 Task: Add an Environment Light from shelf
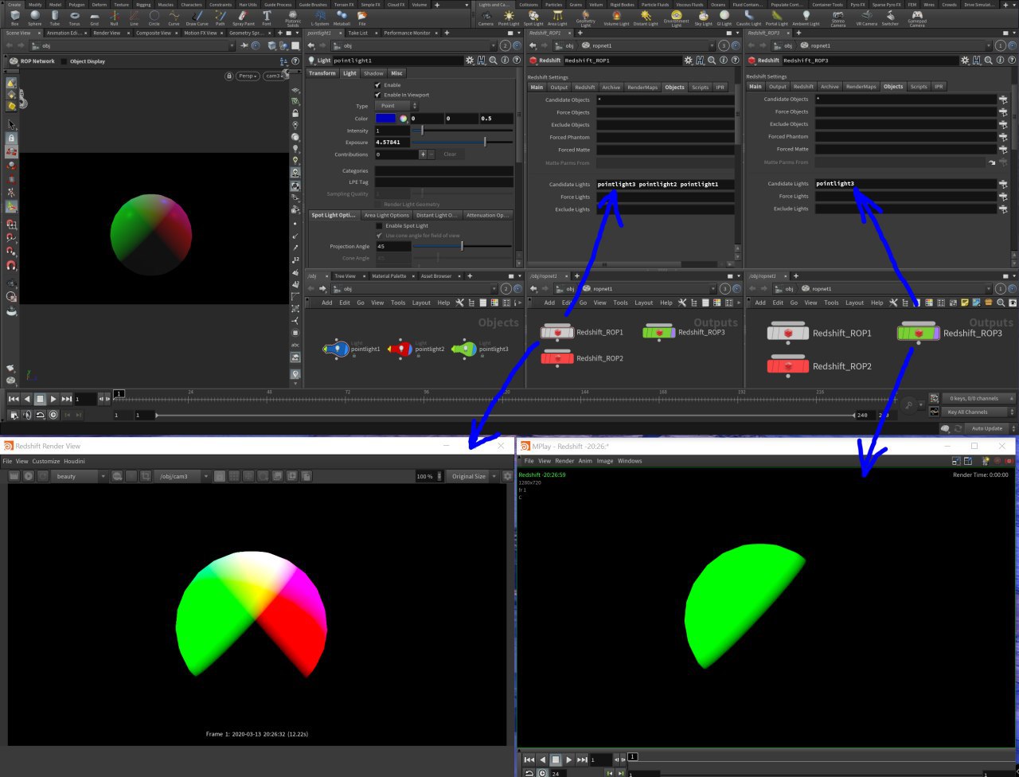[x=676, y=18]
